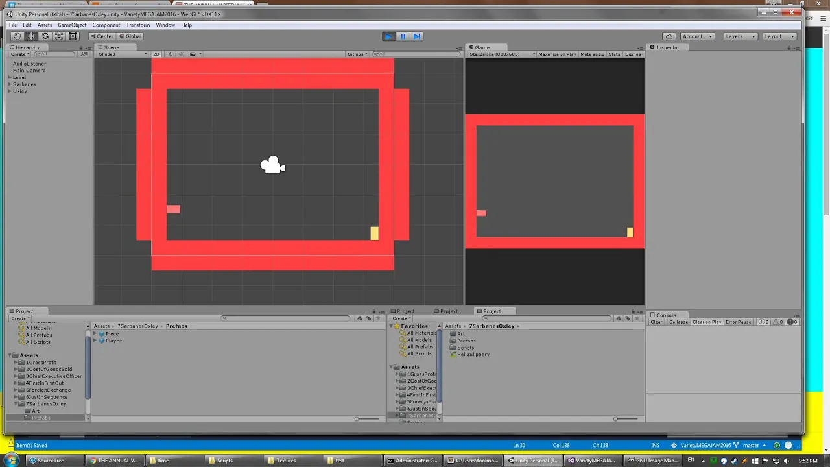Open the Window menu
830x467 pixels.
165,25
